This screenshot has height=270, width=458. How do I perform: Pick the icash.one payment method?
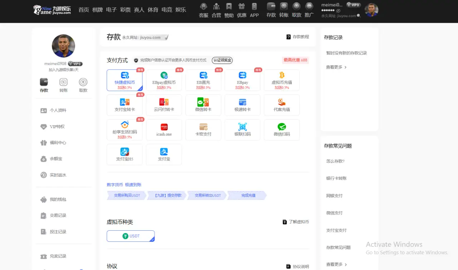pos(164,130)
